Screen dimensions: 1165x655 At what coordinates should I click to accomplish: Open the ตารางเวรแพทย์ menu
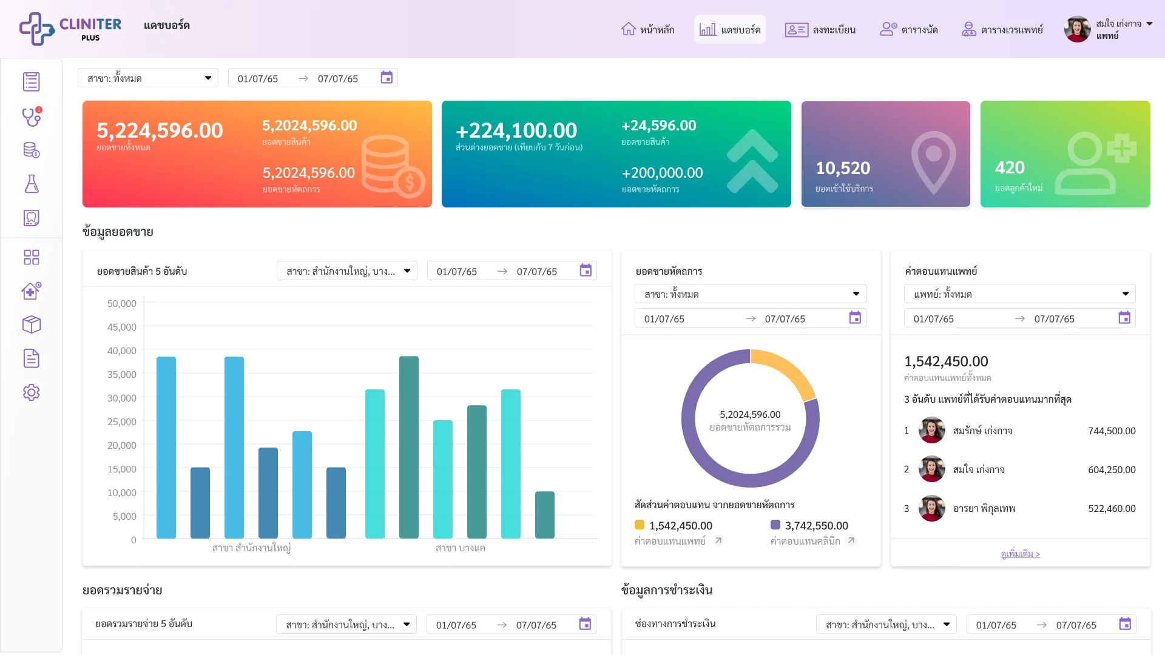pyautogui.click(x=1002, y=29)
